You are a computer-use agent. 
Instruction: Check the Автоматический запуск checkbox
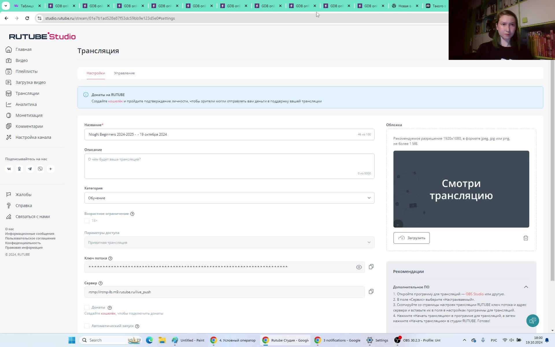pos(87,326)
